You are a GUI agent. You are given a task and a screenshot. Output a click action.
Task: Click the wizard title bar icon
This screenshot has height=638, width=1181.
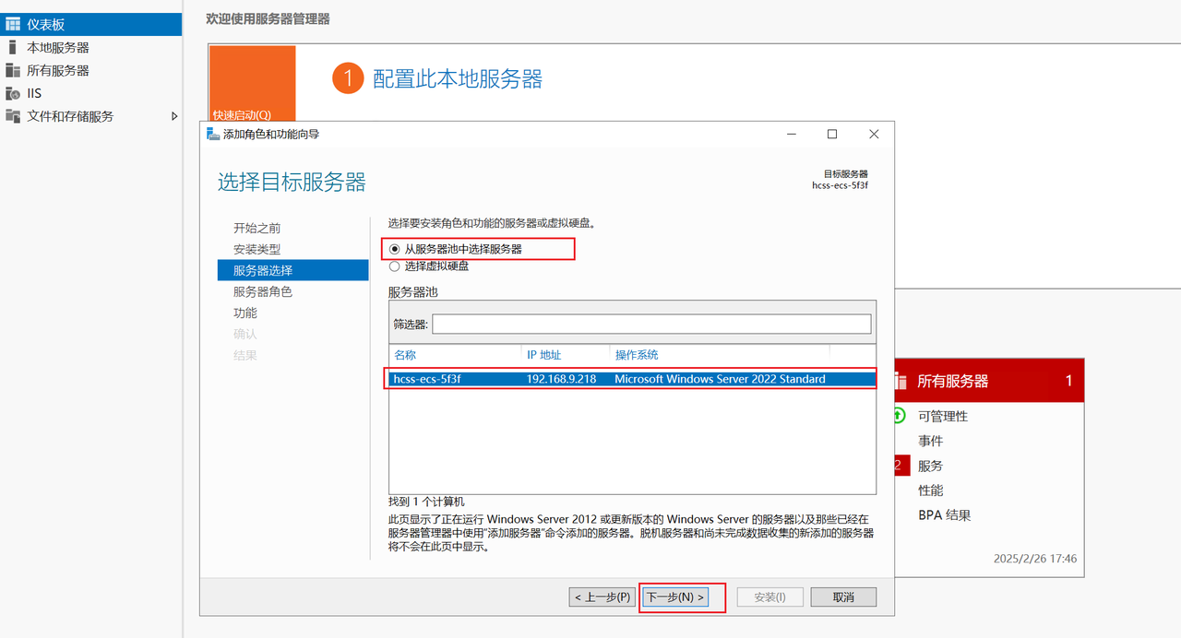click(x=213, y=135)
